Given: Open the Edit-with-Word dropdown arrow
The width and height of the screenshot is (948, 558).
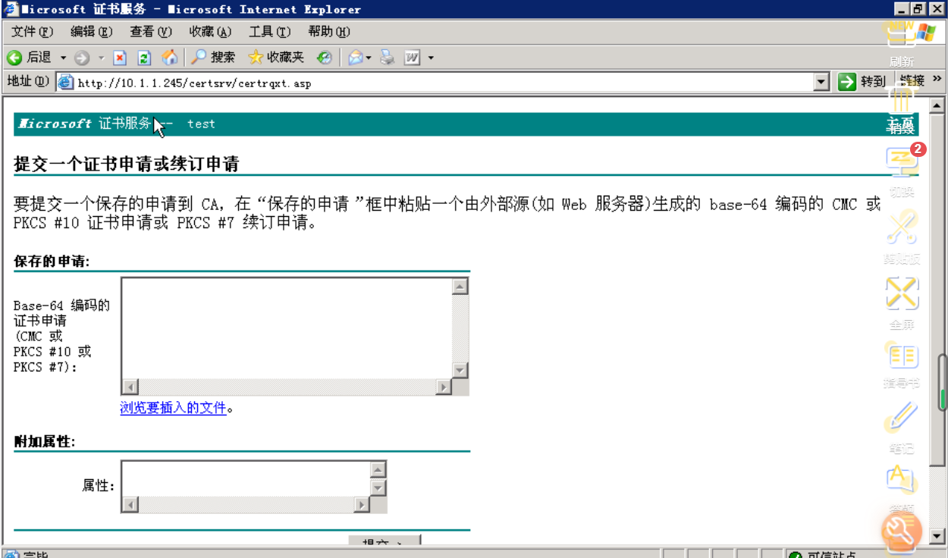Looking at the screenshot, I should click(431, 58).
